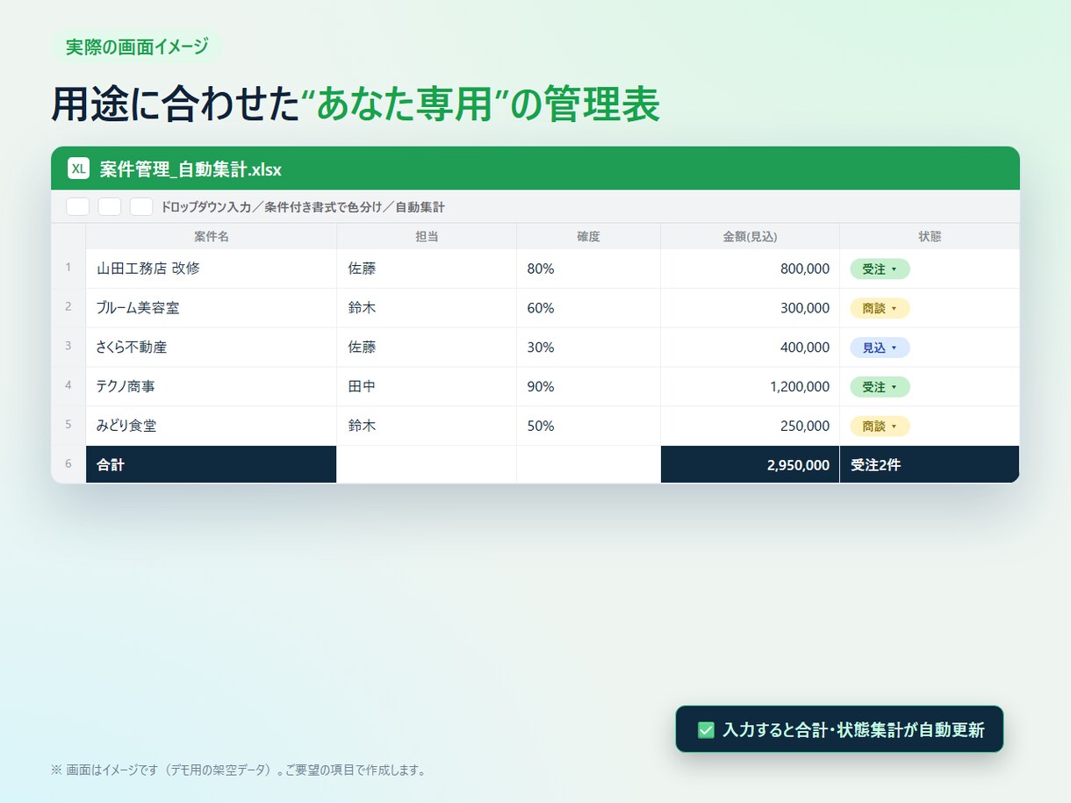Click the 状態 column header

click(930, 236)
